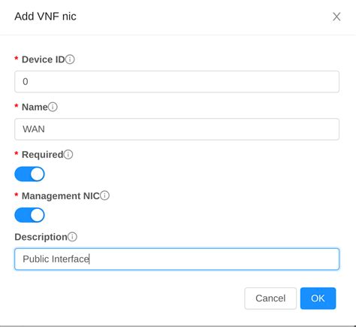Click the Management NIC label text
The width and height of the screenshot is (356, 327).
61,196
